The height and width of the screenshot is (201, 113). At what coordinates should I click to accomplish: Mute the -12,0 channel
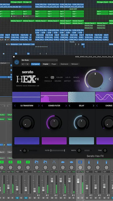click(x=8, y=198)
